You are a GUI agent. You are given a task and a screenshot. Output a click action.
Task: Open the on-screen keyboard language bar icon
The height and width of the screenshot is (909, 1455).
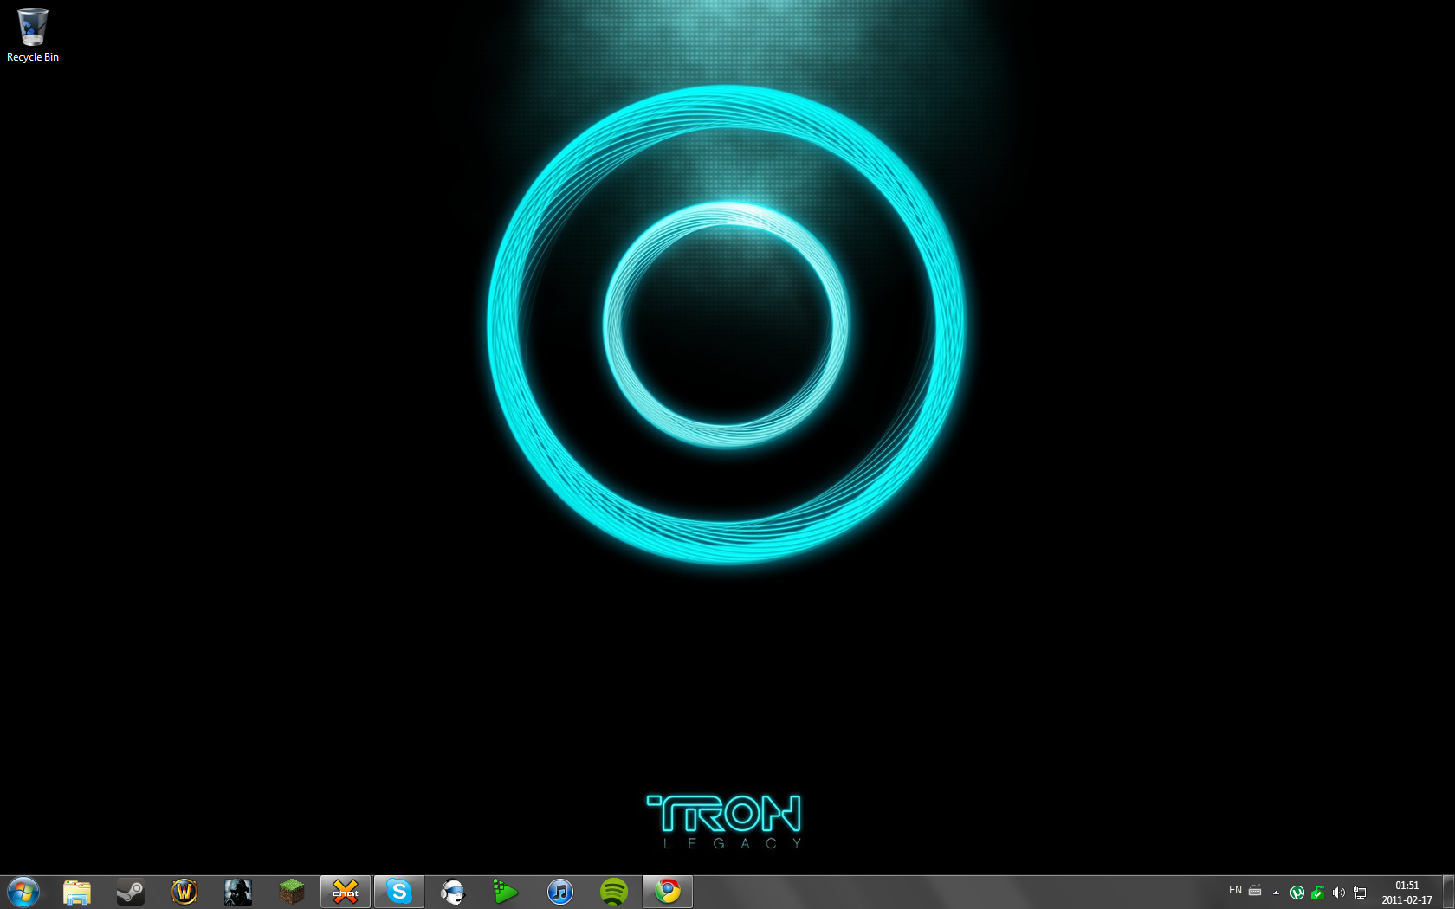point(1255,890)
